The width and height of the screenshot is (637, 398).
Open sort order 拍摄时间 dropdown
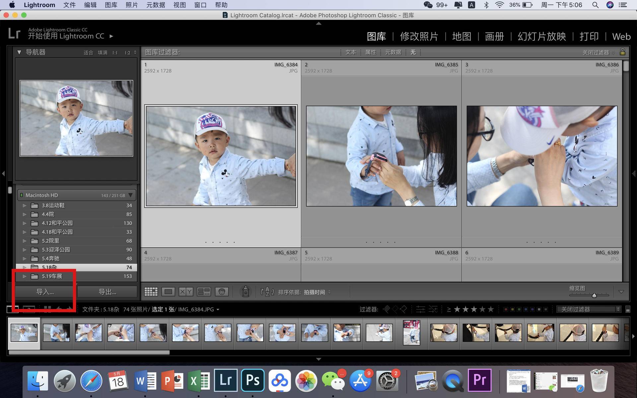click(317, 292)
